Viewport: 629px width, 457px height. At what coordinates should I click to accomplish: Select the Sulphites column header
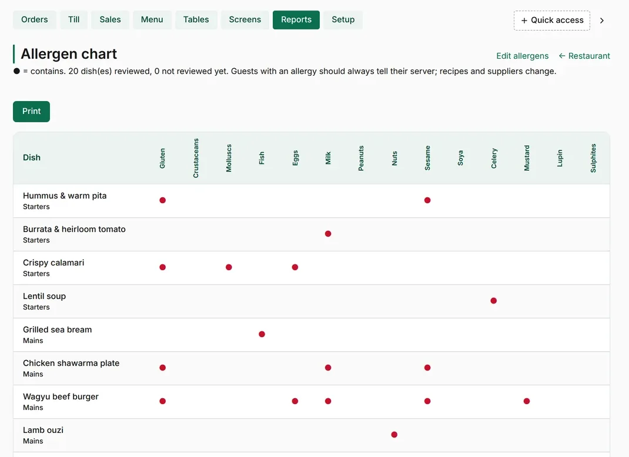593,159
